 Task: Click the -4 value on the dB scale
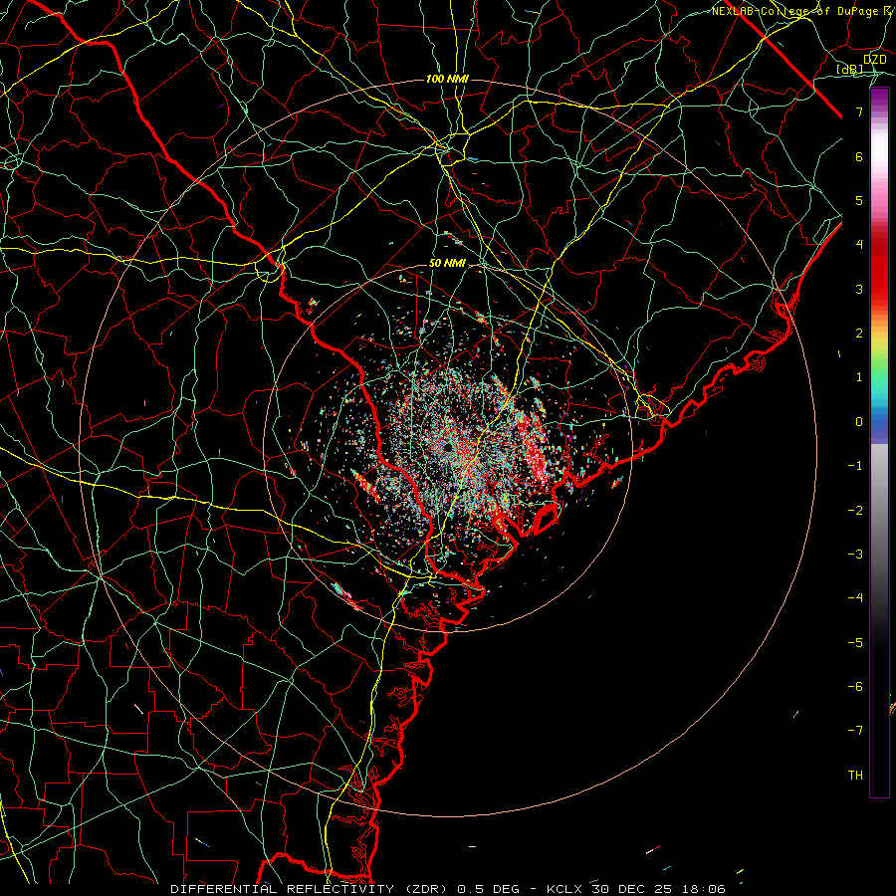click(x=855, y=598)
